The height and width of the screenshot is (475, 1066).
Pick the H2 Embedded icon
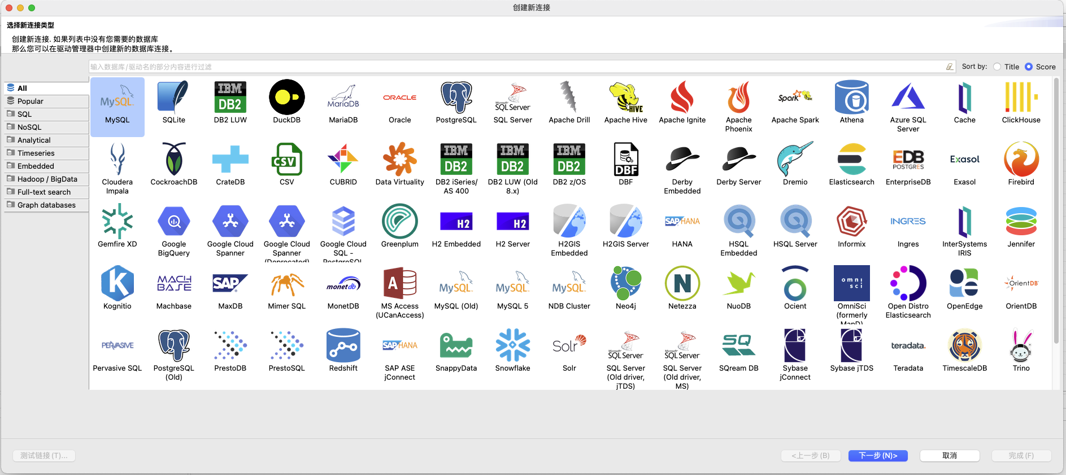click(456, 222)
